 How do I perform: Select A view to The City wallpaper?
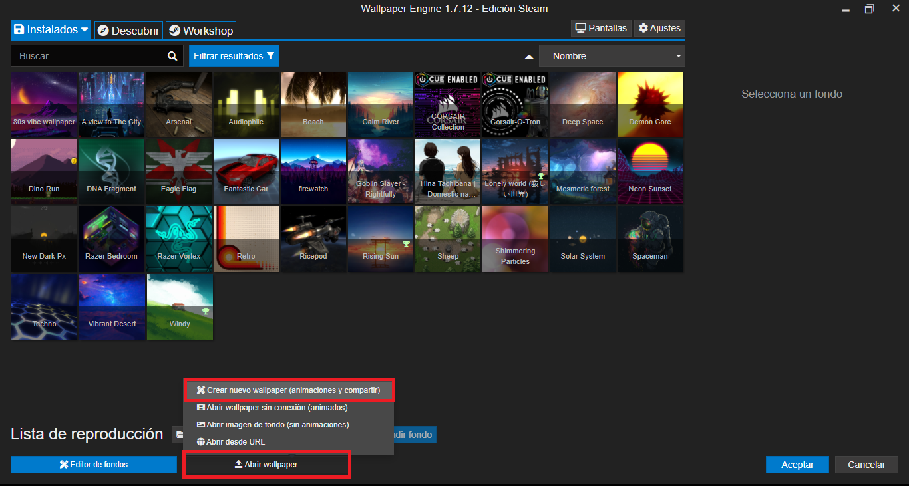tap(112, 105)
